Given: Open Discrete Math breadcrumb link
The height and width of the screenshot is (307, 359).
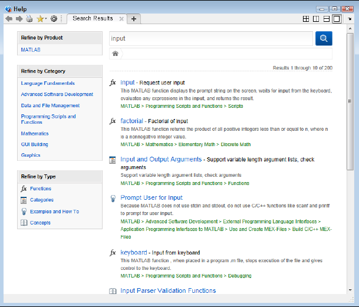Looking at the screenshot, I should [236, 144].
